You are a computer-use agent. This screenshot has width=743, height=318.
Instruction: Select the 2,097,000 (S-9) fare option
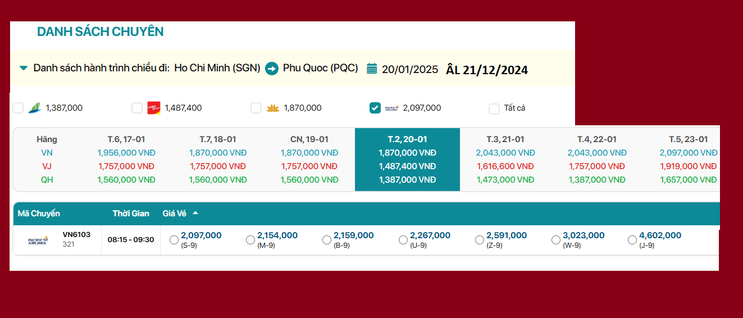click(x=174, y=240)
